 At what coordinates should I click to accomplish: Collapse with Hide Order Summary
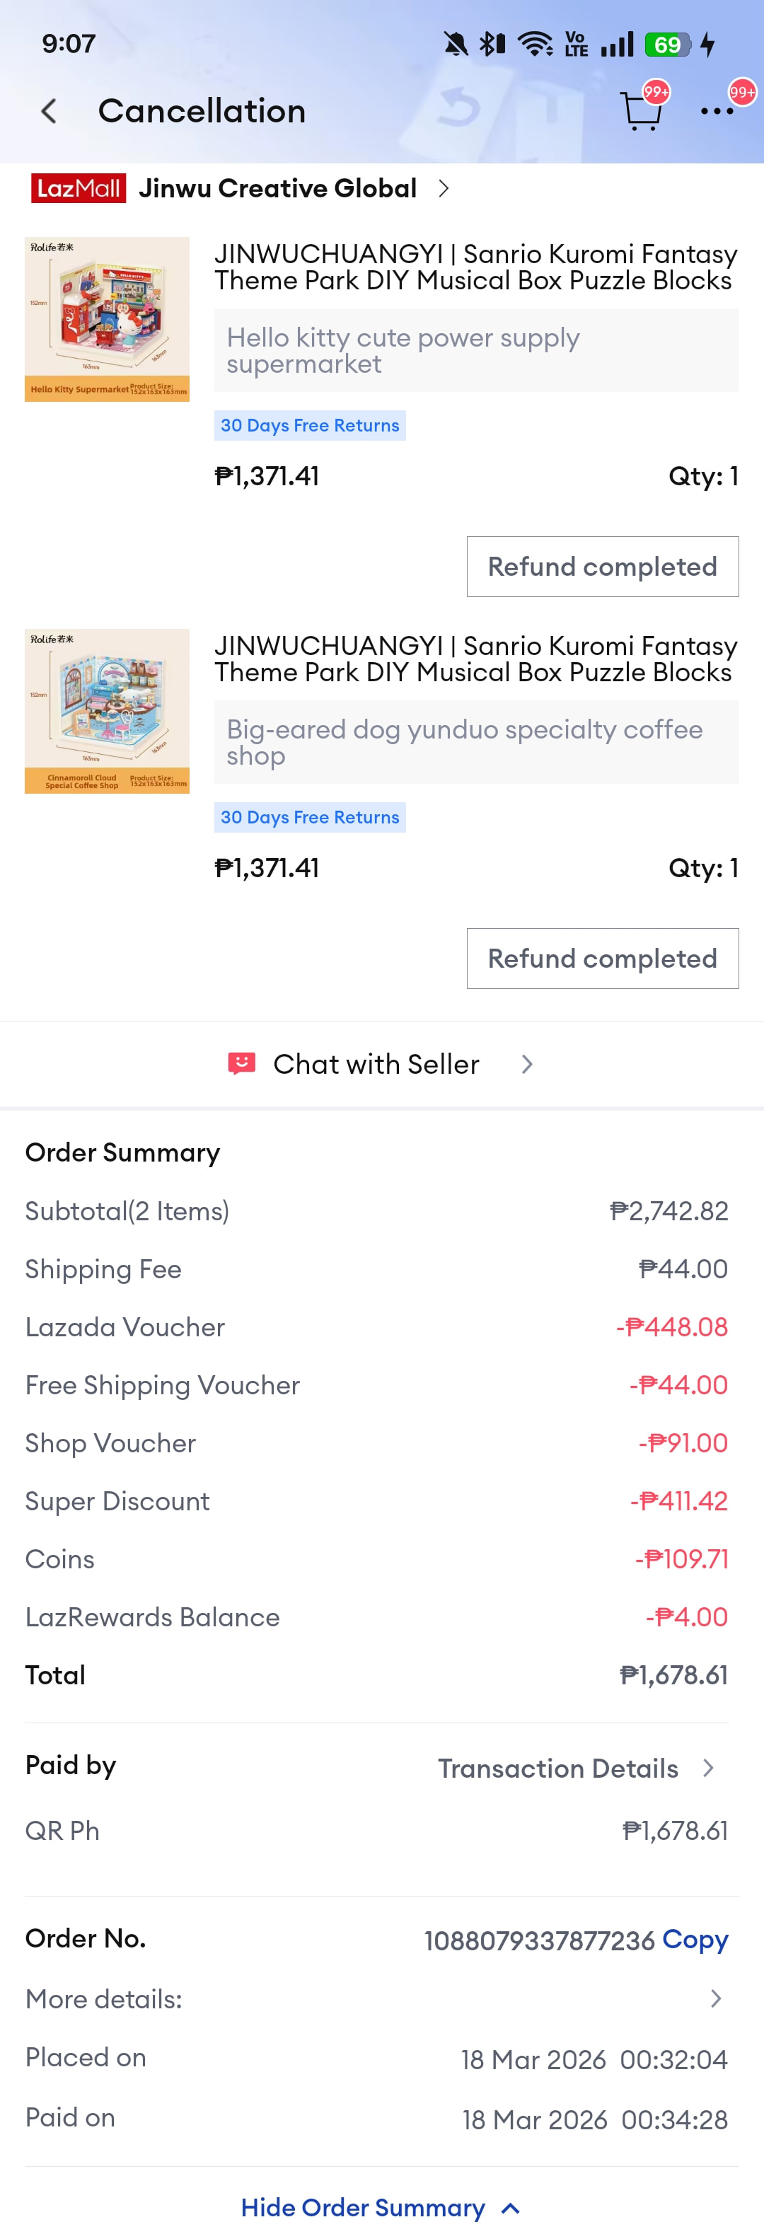(380, 2207)
